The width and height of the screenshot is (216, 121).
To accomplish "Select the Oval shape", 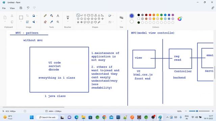I will [x=85, y=15].
